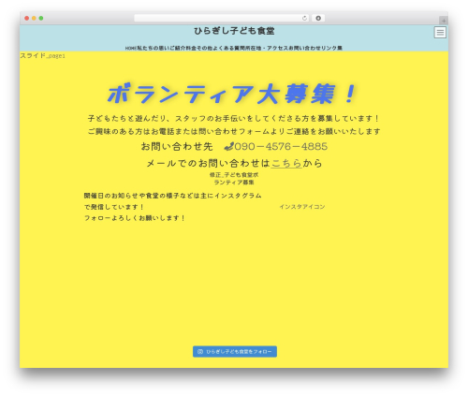Viewport: 468px width, 396px height.
Task: Open the 所在地・アクセス navigation item
Action: [x=267, y=48]
